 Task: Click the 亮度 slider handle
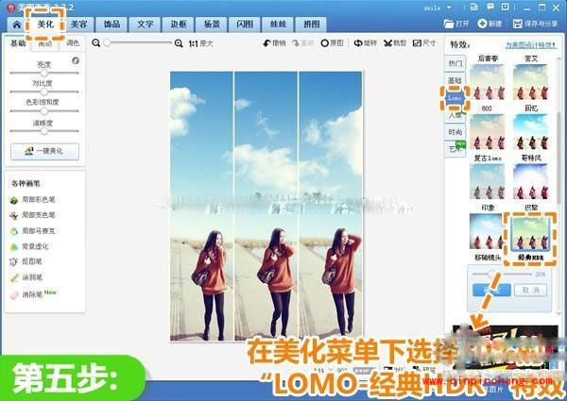point(43,73)
